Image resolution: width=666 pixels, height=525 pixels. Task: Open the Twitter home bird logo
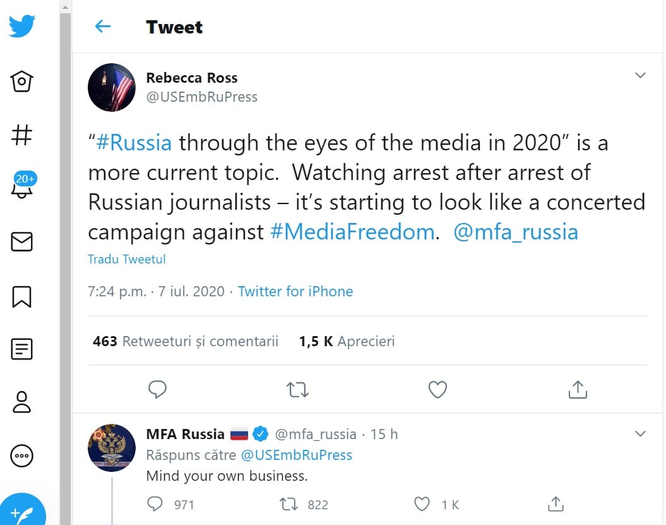click(21, 26)
